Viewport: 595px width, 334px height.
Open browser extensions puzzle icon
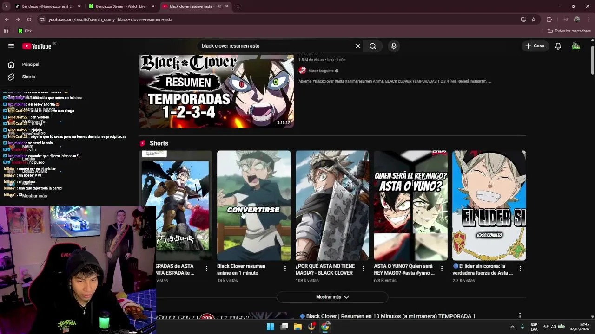pyautogui.click(x=549, y=19)
